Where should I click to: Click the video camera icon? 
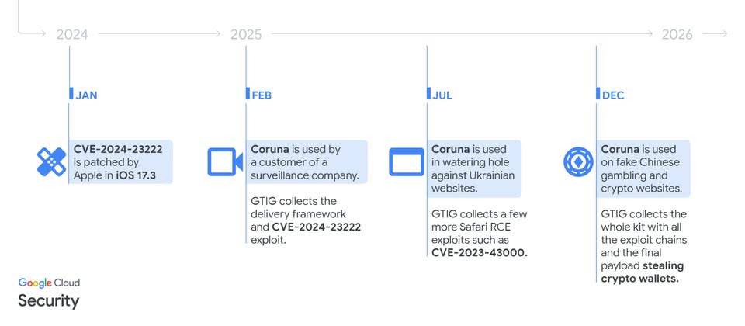pyautogui.click(x=225, y=162)
